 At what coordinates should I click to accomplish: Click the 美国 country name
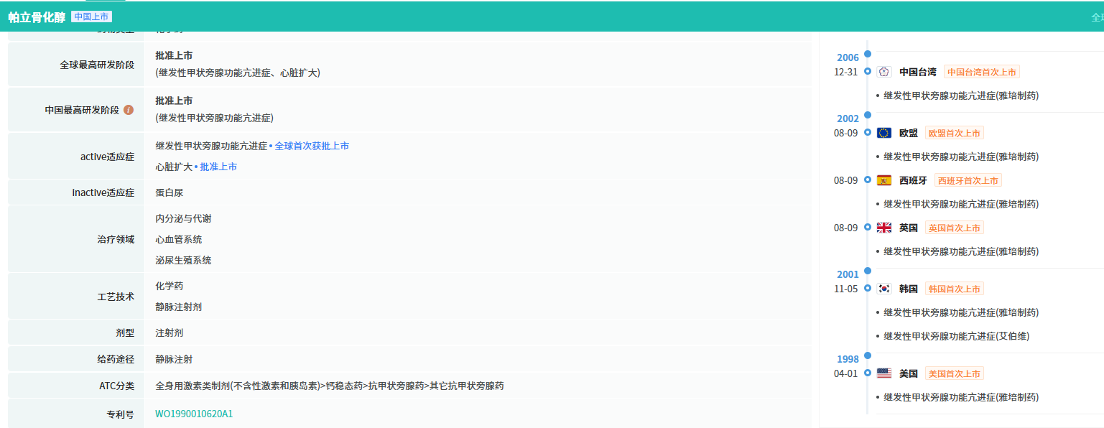pos(909,373)
